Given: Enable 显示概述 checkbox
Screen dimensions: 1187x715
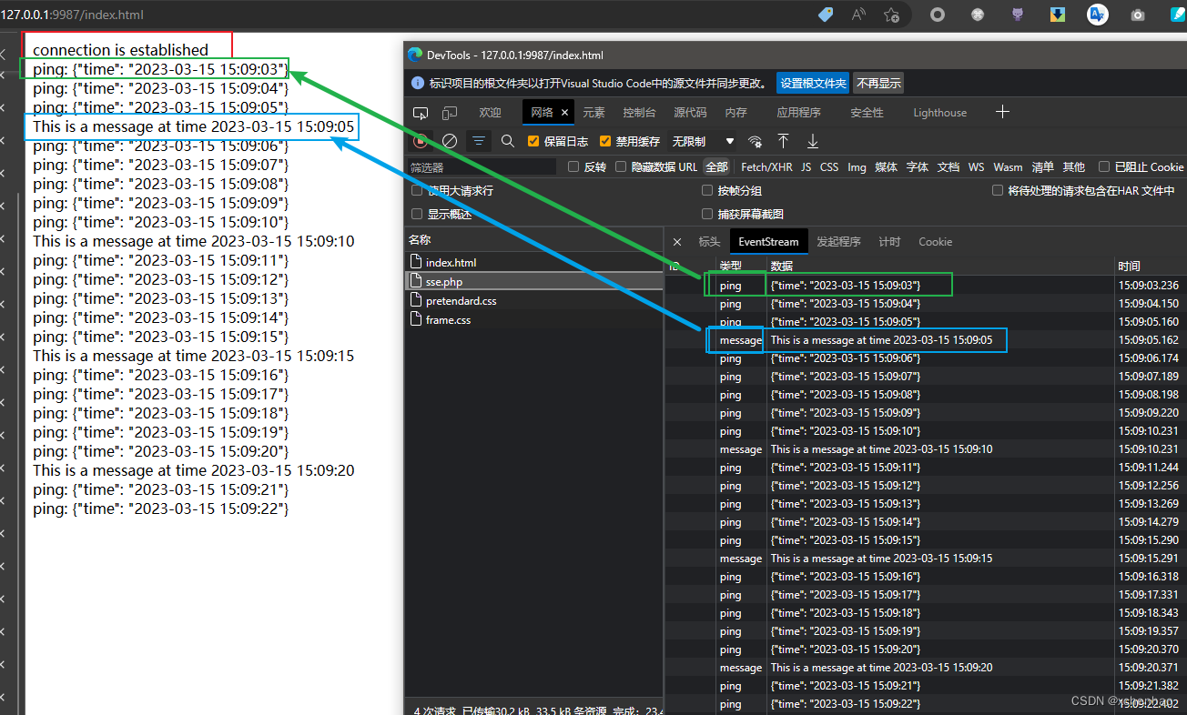Looking at the screenshot, I should (417, 214).
